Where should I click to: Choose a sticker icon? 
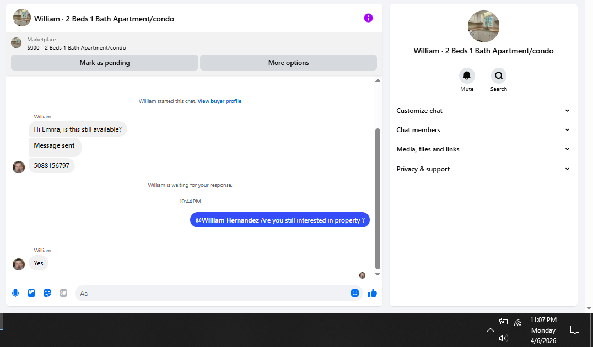47,293
